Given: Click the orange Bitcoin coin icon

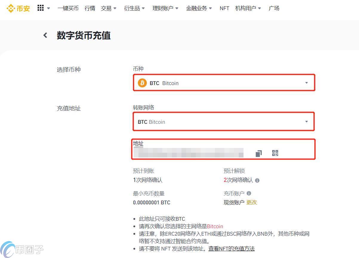Looking at the screenshot, I should 142,83.
